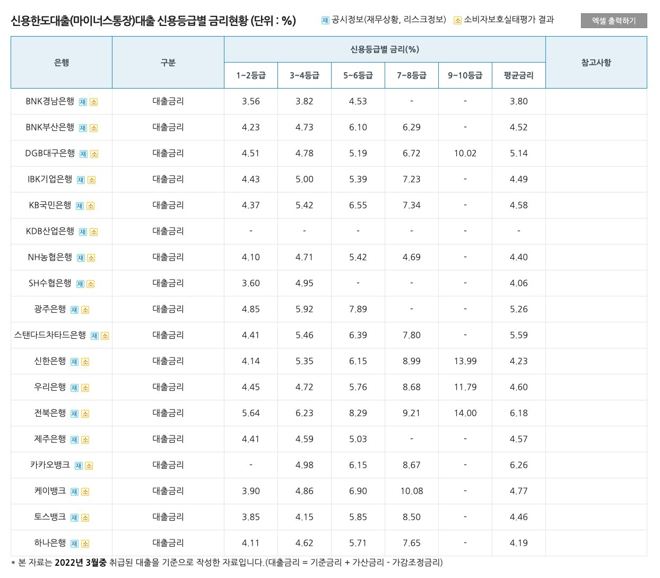Open 광주은행 재 disclosure info icon
Viewport: 660px width, 578px height.
point(74,310)
